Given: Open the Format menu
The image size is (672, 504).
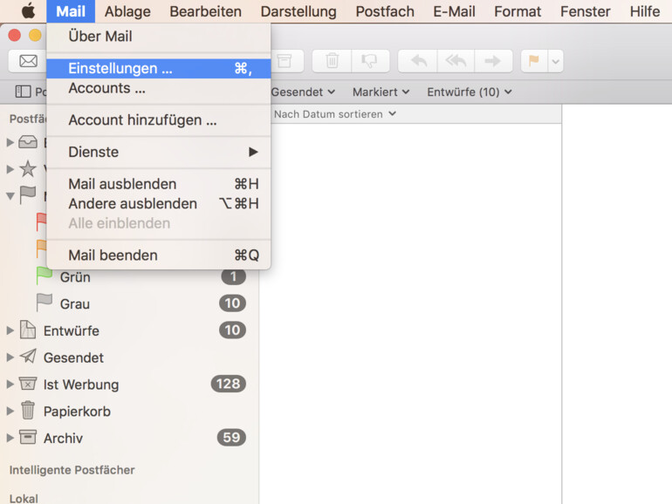Looking at the screenshot, I should (518, 11).
